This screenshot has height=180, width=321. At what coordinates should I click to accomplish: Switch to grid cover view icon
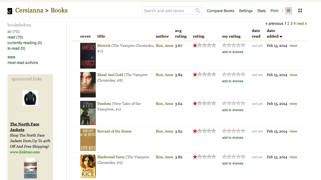tap(300, 11)
